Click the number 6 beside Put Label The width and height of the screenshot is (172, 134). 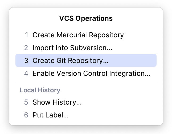point(26,115)
